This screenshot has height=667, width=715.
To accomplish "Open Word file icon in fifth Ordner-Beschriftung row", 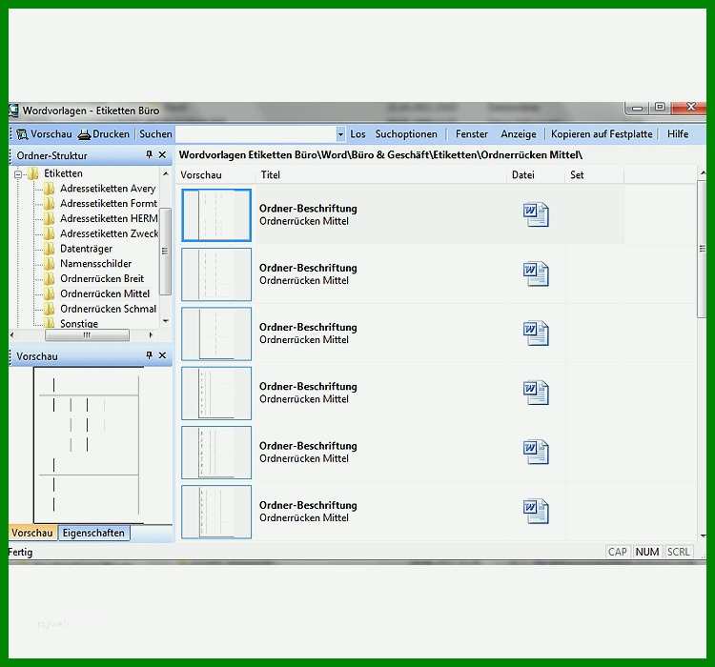I will 536,452.
